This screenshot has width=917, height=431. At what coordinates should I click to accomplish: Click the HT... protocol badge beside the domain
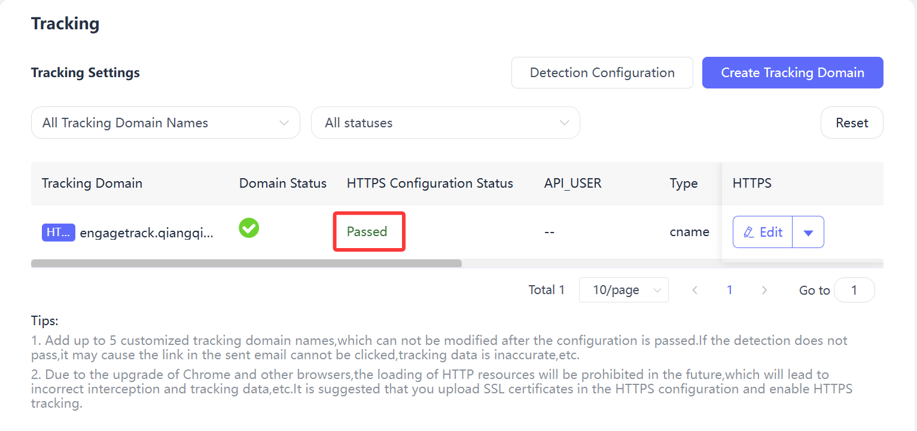[x=59, y=233]
